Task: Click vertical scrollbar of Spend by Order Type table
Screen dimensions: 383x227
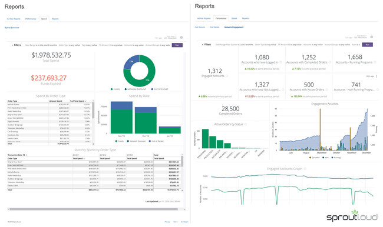Action: tap(93, 110)
